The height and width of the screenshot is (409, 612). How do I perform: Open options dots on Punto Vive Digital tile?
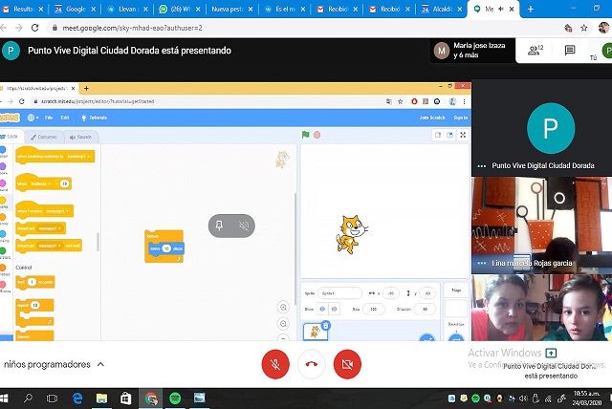pos(482,166)
